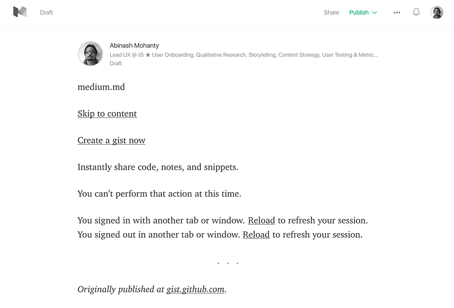Screen dimensions: 454x308
Task: Open the gist.github.com link
Action: tap(195, 289)
